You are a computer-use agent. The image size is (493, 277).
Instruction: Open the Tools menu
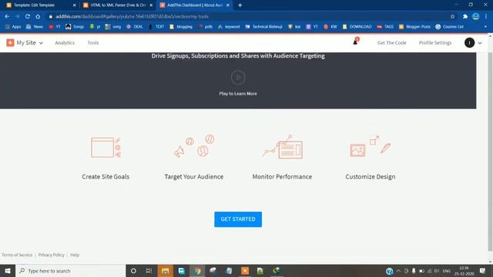click(93, 43)
